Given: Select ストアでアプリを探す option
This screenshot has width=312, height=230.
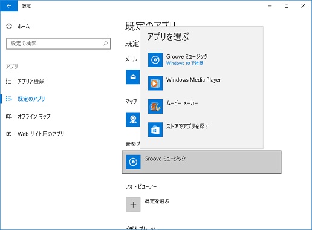Looking at the screenshot, I should pyautogui.click(x=201, y=130).
